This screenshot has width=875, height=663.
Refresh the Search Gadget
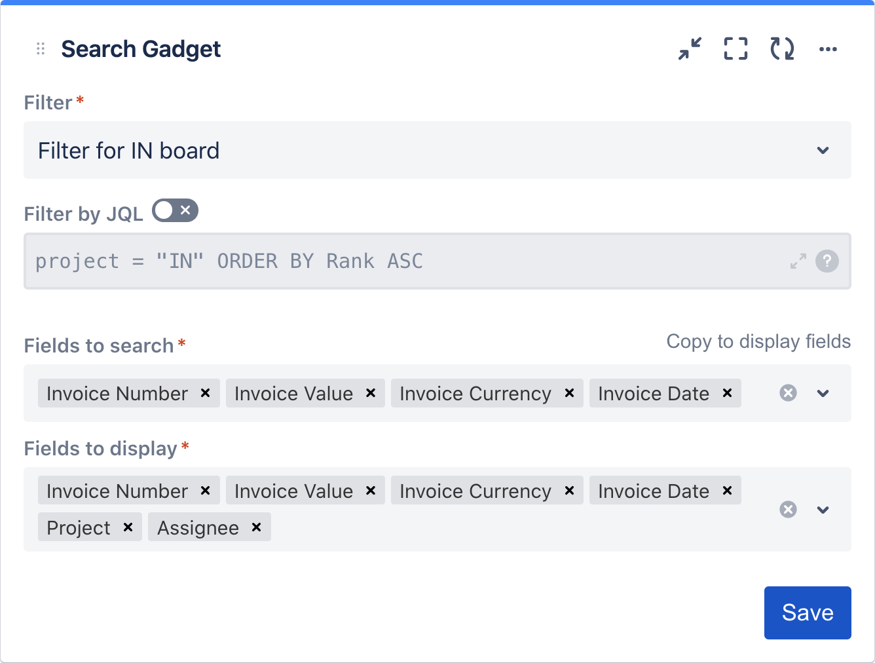(782, 48)
